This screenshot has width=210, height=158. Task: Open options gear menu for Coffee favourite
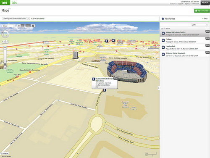(x=207, y=38)
